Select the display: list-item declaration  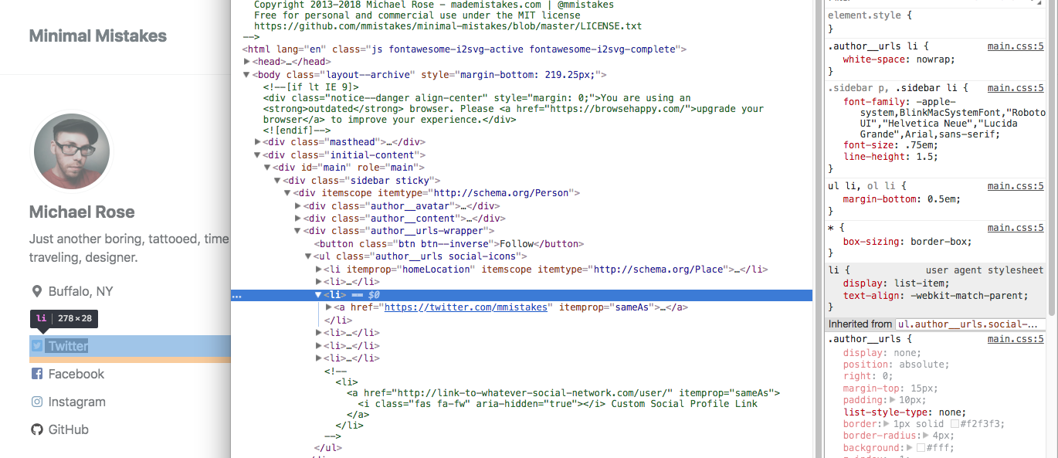pos(896,283)
